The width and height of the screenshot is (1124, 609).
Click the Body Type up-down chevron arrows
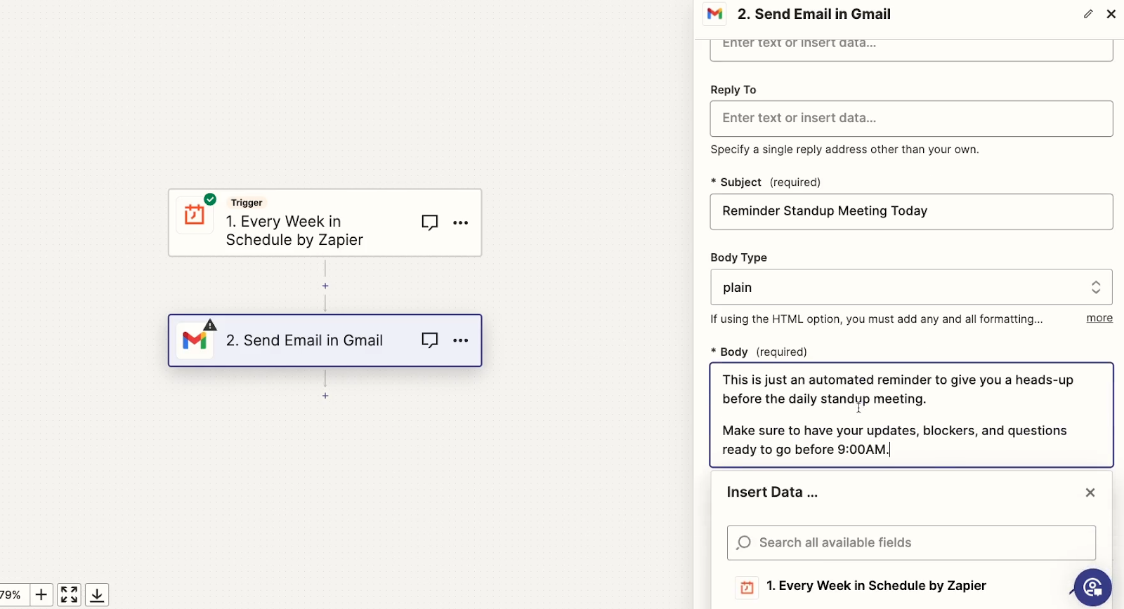pos(1096,287)
